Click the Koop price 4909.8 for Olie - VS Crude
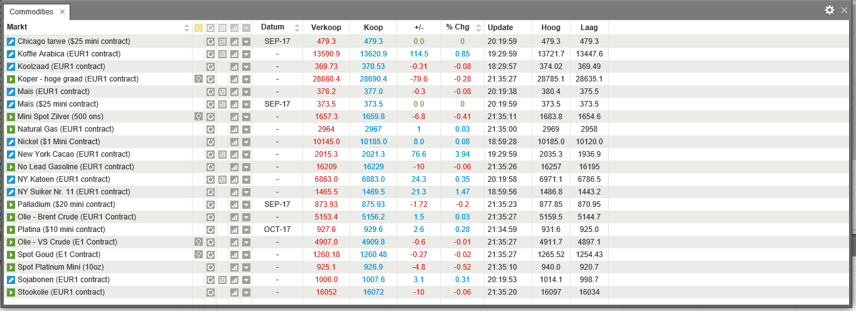 (x=373, y=242)
